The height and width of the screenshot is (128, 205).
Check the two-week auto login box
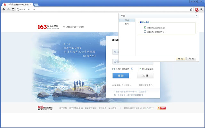click(113, 69)
